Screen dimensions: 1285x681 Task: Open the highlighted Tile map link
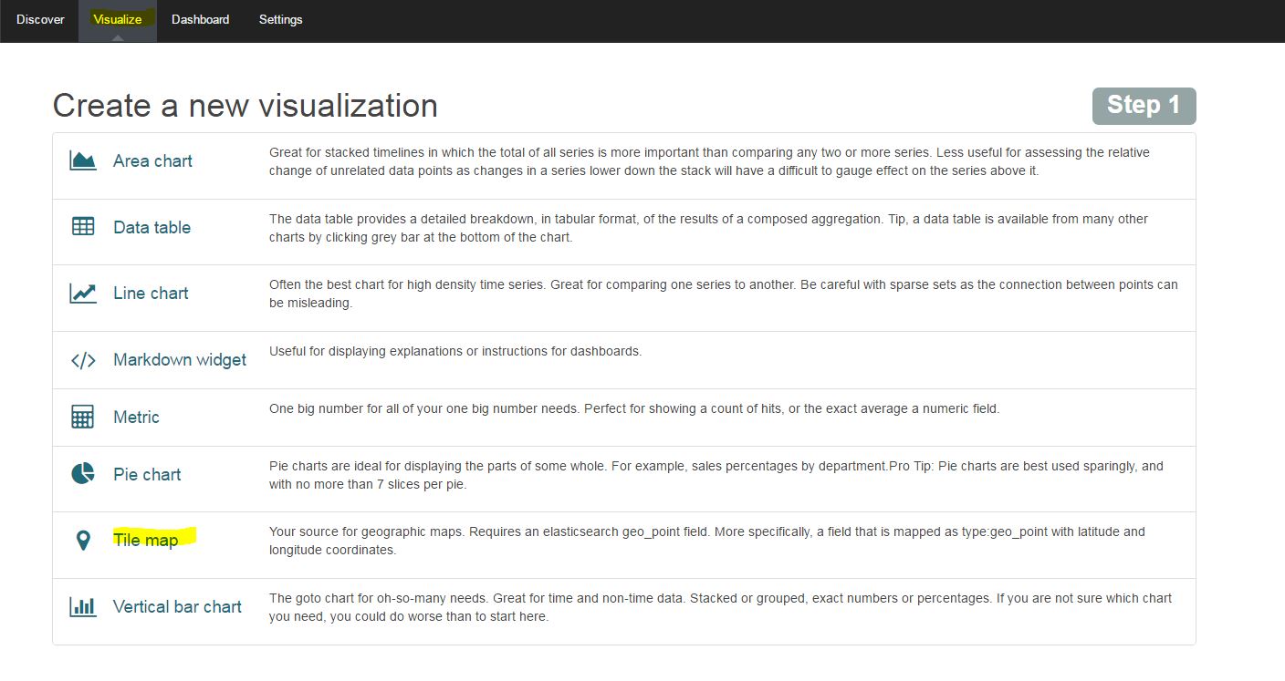[x=146, y=541]
